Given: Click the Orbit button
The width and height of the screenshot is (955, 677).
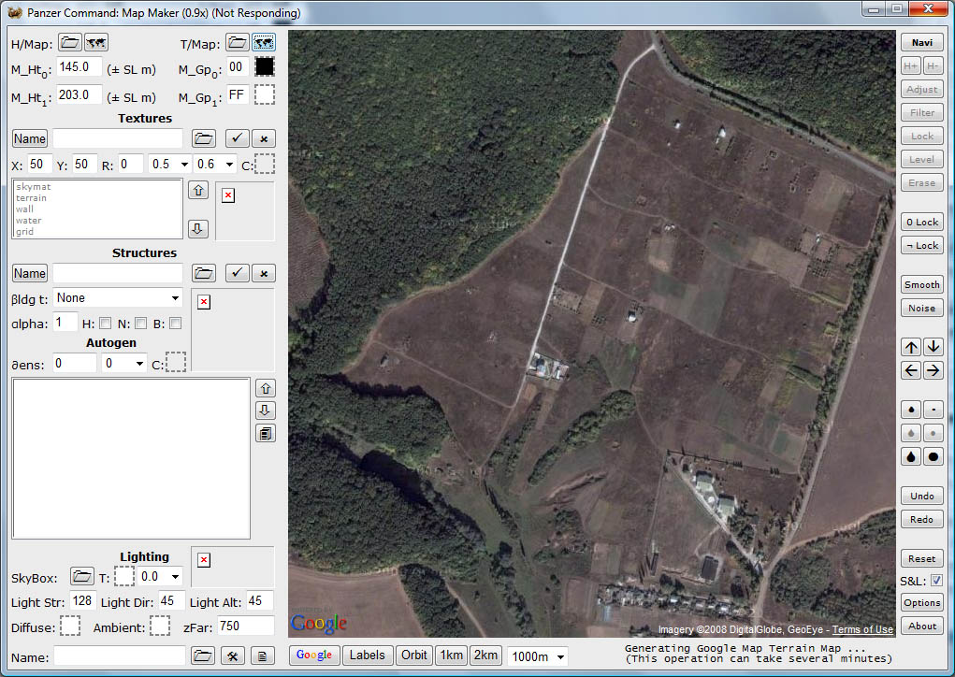Looking at the screenshot, I should pyautogui.click(x=414, y=655).
